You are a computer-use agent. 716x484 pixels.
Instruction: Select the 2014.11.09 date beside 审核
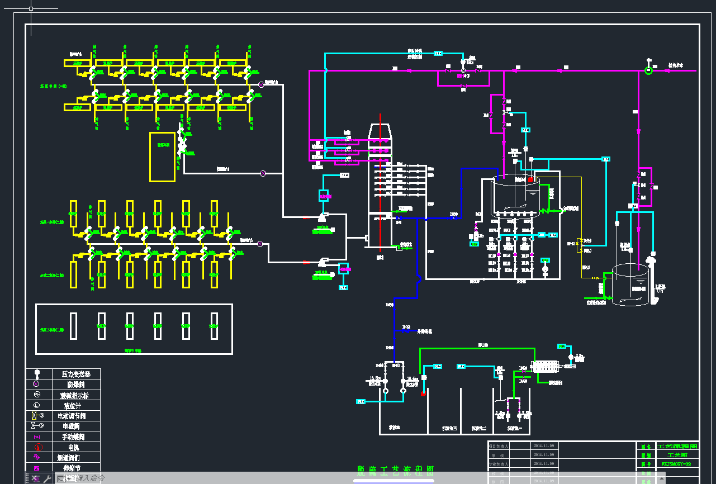tap(543, 455)
